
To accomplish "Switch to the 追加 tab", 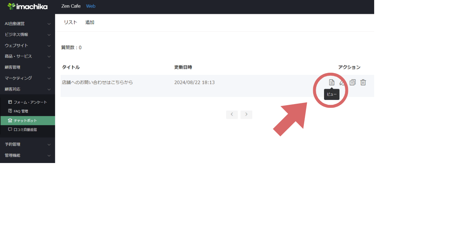I will (x=90, y=22).
